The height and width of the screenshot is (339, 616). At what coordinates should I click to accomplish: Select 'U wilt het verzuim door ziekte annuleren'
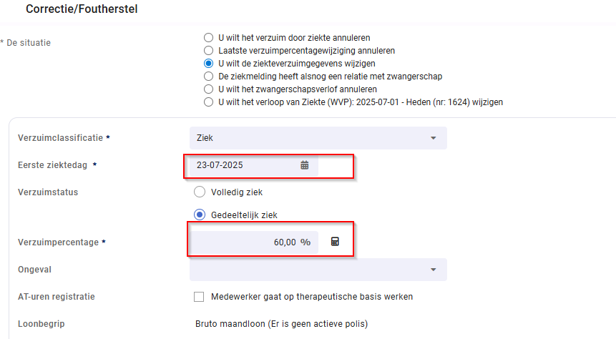point(209,38)
